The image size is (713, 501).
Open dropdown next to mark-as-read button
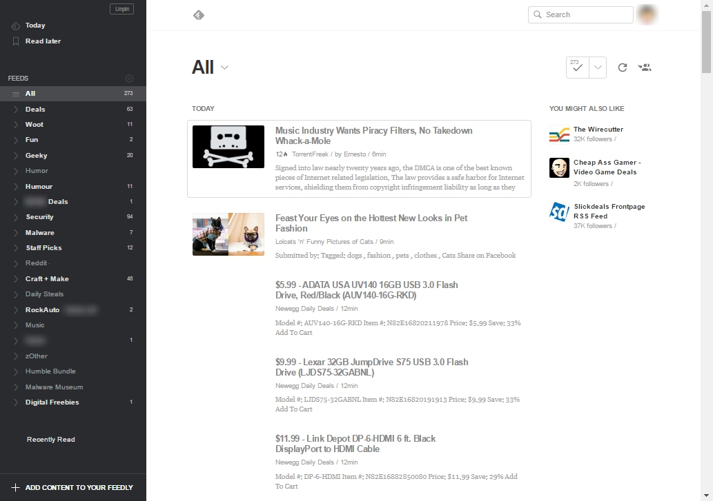(598, 67)
